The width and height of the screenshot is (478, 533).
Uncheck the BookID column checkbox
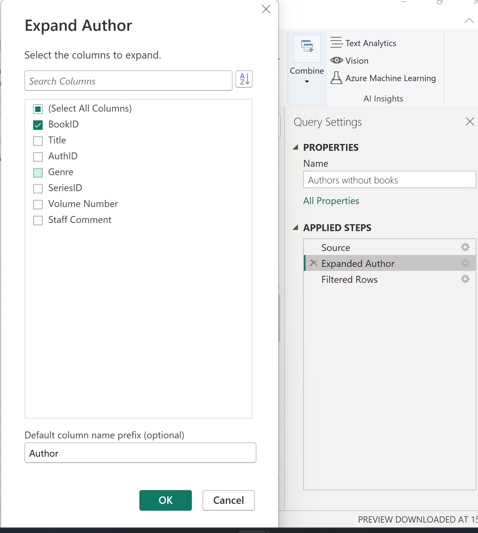click(38, 125)
